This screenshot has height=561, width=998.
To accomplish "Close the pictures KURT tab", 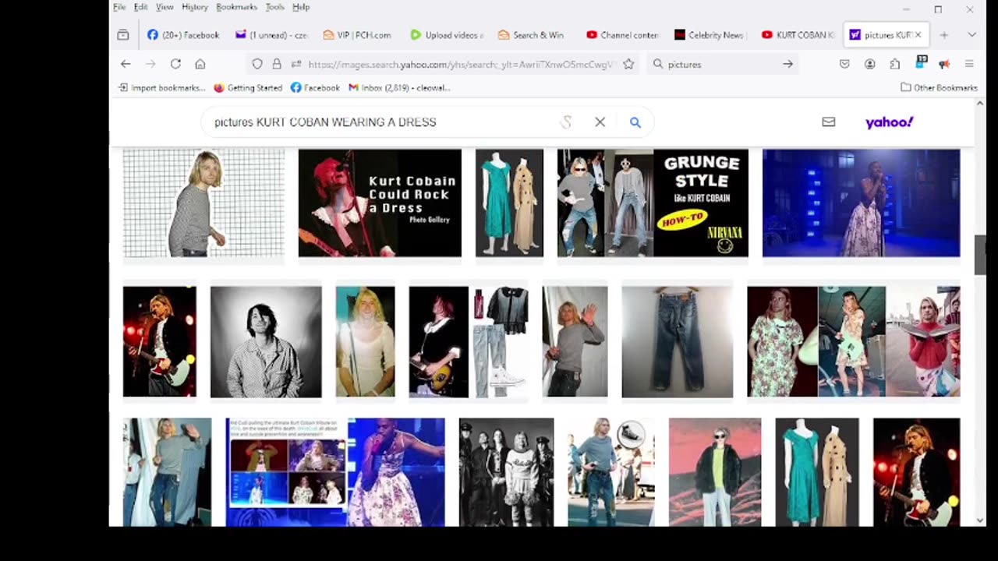I will click(x=918, y=35).
